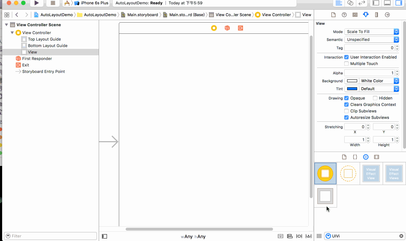Open Background color name dropdown
Viewport: 406px width, 241px height.
[379, 81]
